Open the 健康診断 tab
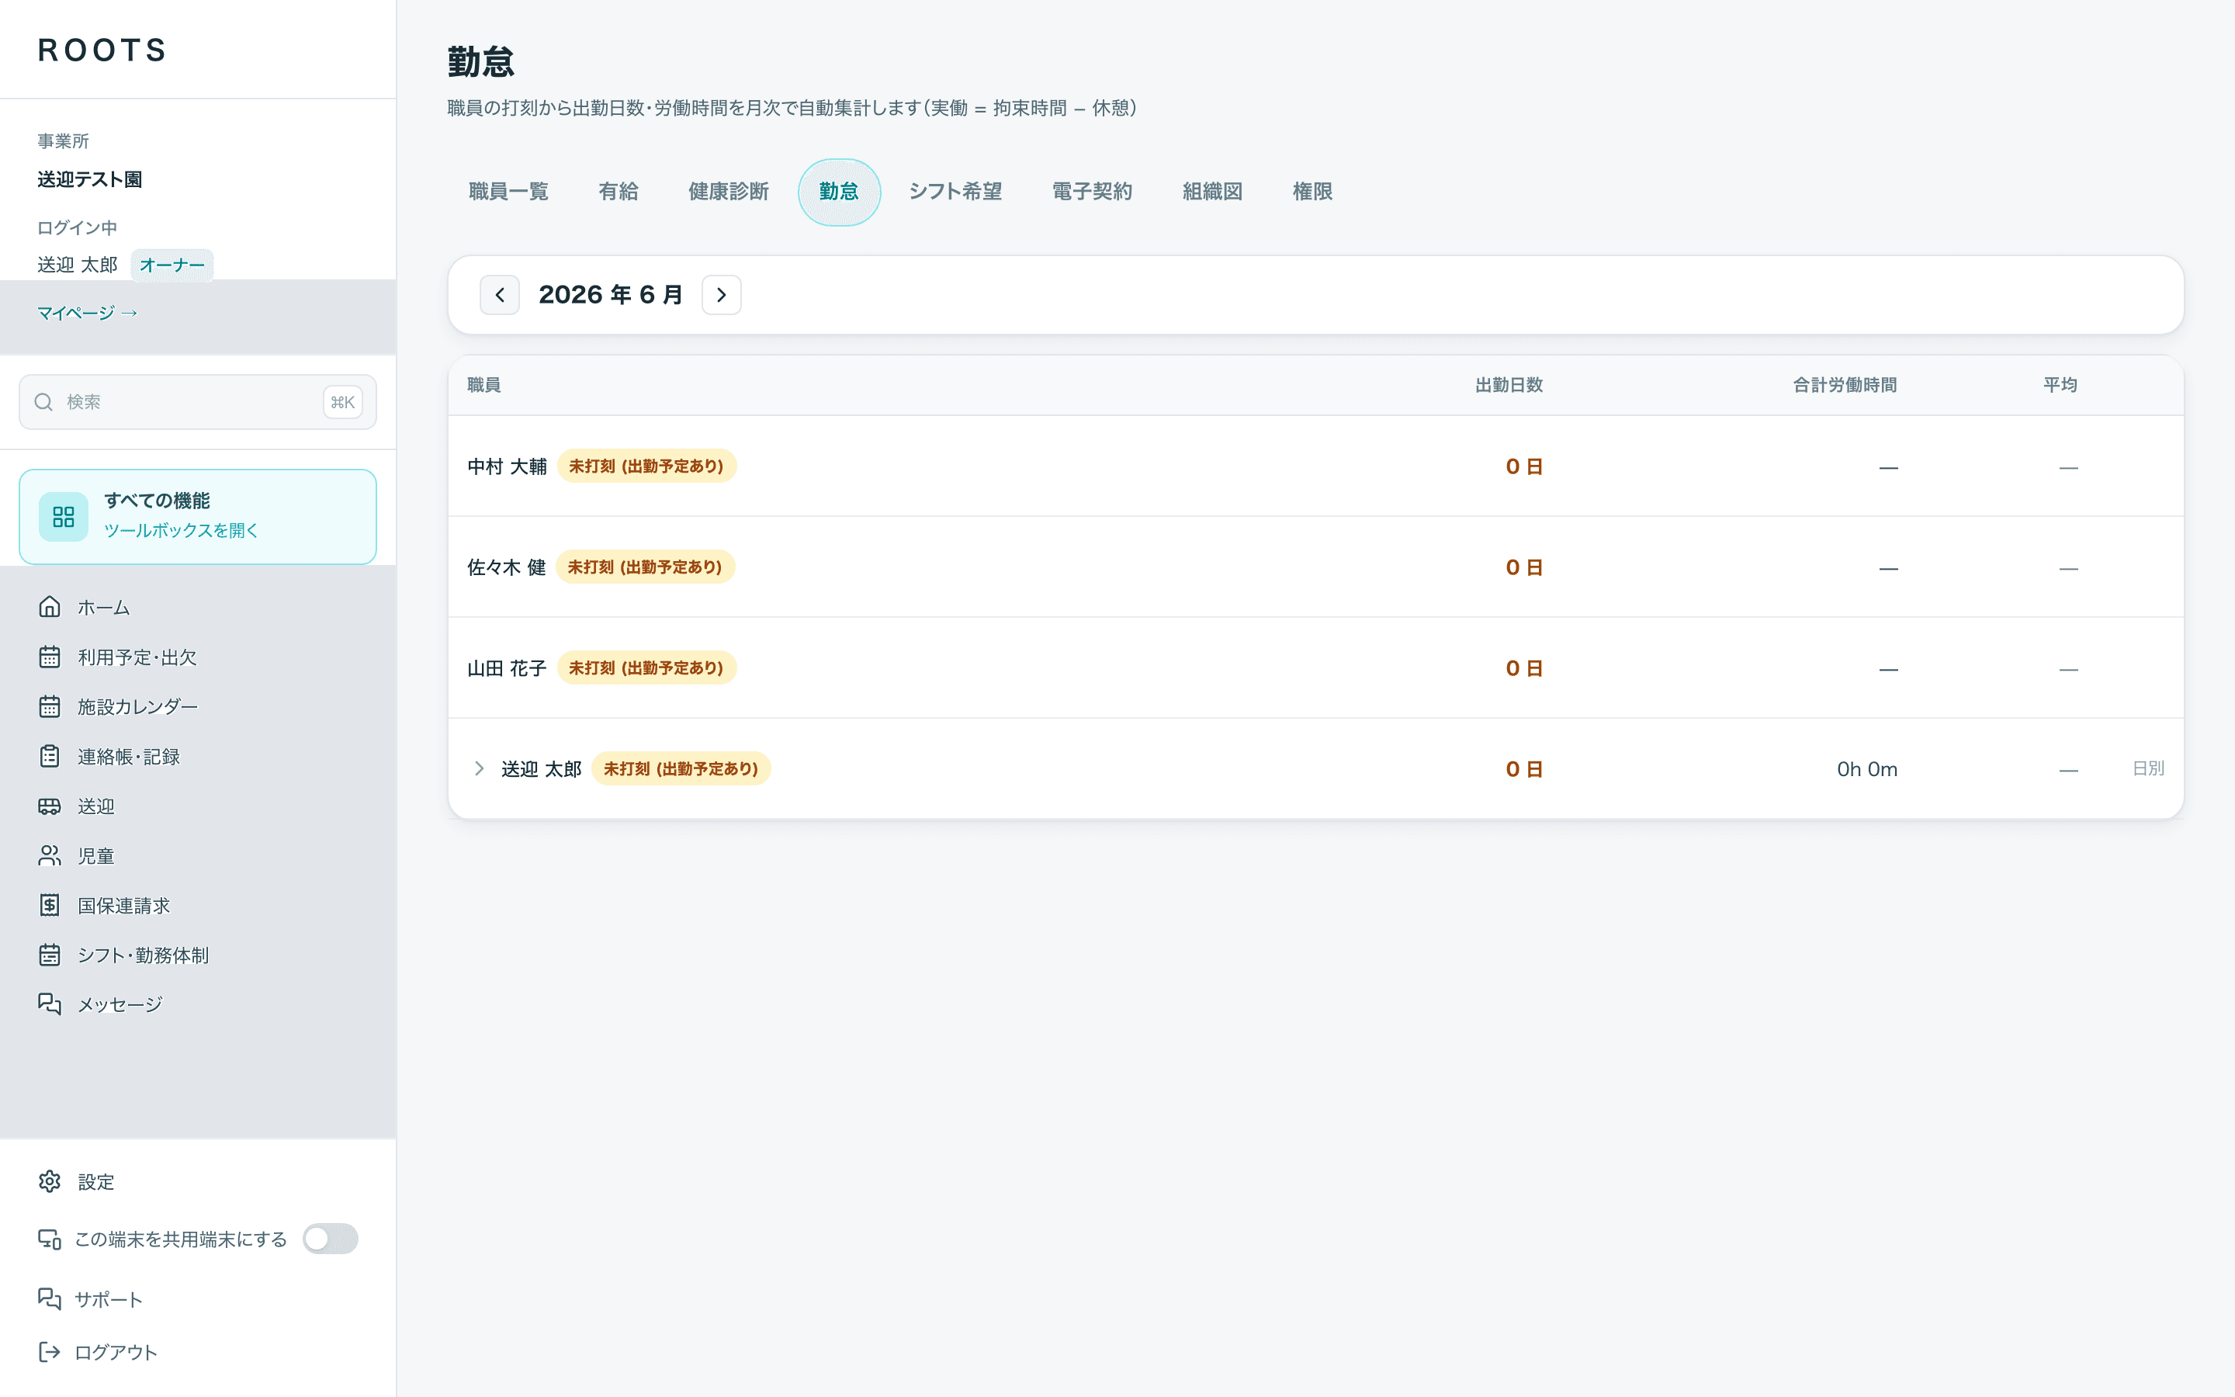This screenshot has height=1397, width=2235. 729,191
